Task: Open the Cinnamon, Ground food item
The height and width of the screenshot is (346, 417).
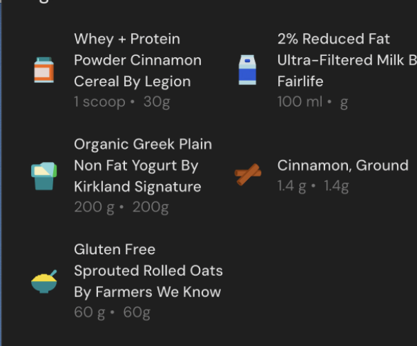Action: click(342, 165)
